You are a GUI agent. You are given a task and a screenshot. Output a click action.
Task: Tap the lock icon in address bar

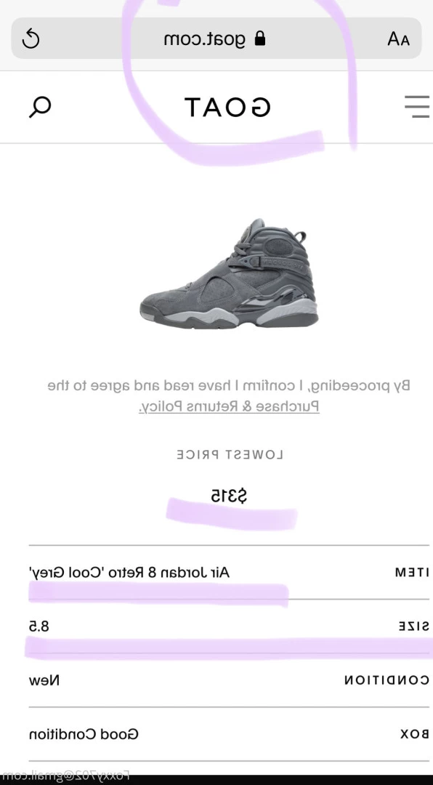[259, 39]
